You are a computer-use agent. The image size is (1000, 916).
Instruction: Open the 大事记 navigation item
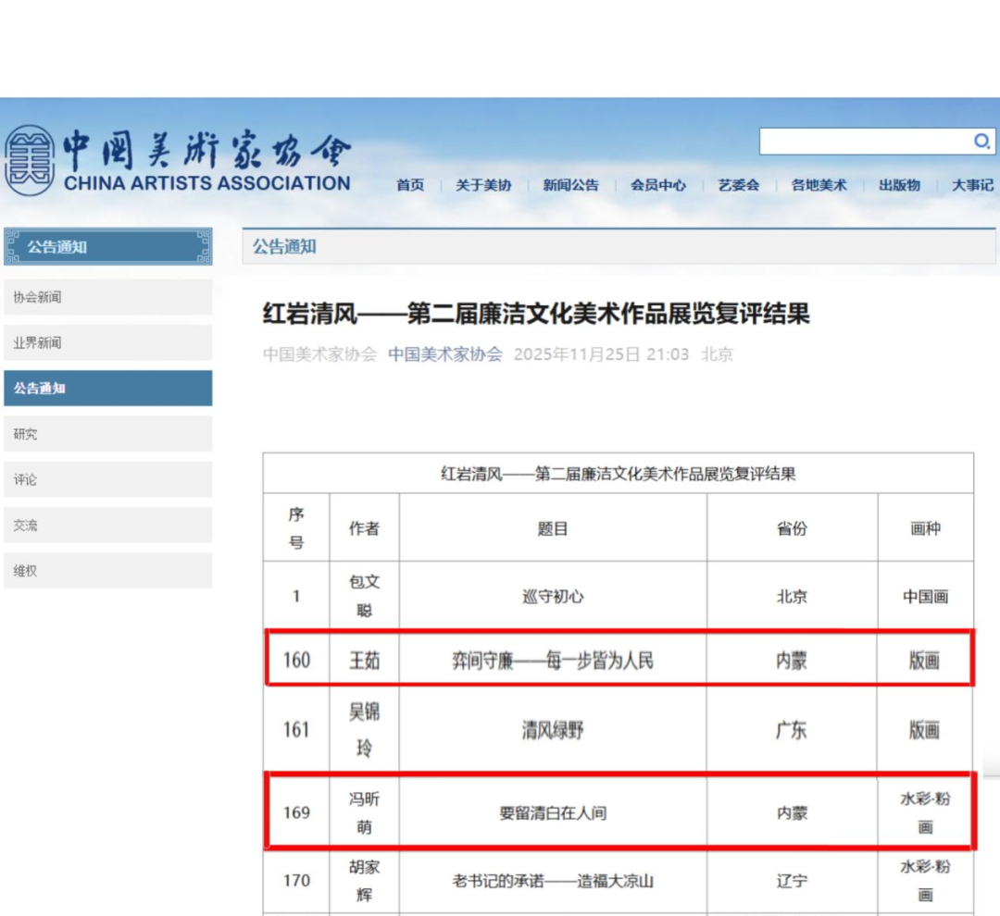(x=971, y=185)
